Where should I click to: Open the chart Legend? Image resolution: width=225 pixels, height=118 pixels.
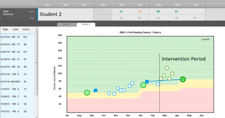point(205,39)
